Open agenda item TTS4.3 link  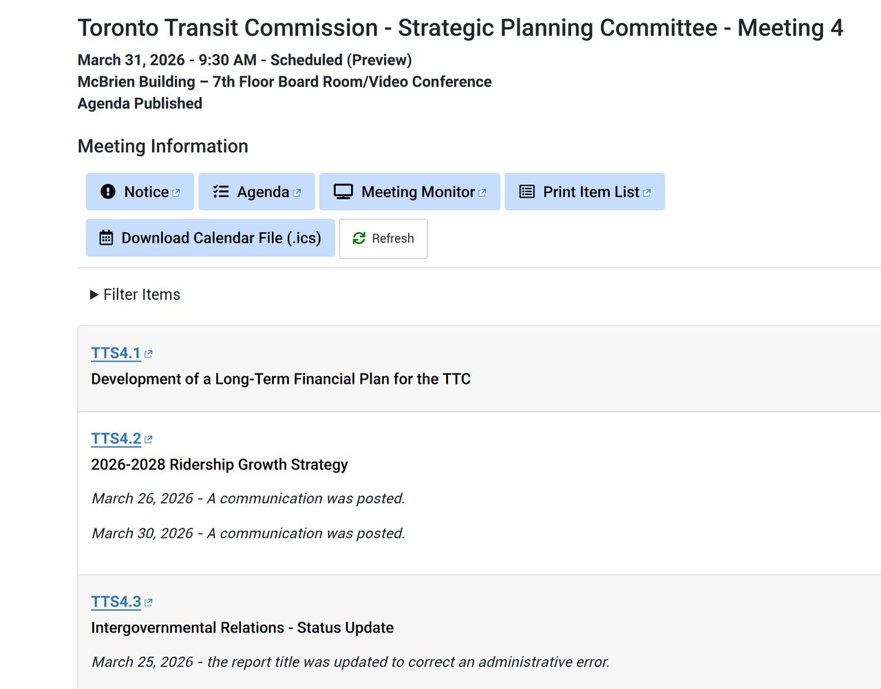pos(116,602)
